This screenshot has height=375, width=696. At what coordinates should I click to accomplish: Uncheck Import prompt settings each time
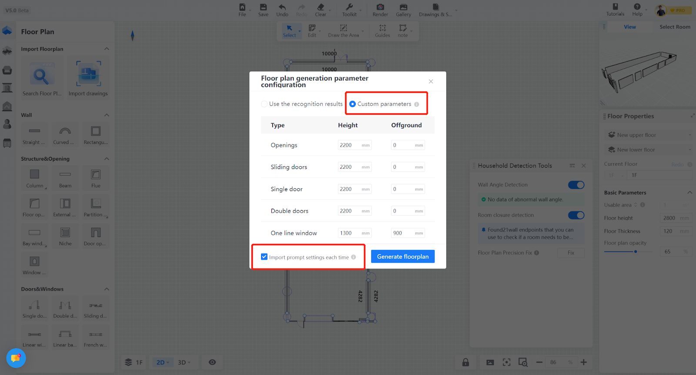pyautogui.click(x=264, y=257)
